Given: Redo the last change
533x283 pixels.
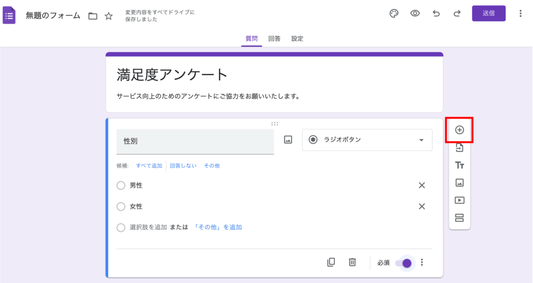Looking at the screenshot, I should tap(457, 14).
